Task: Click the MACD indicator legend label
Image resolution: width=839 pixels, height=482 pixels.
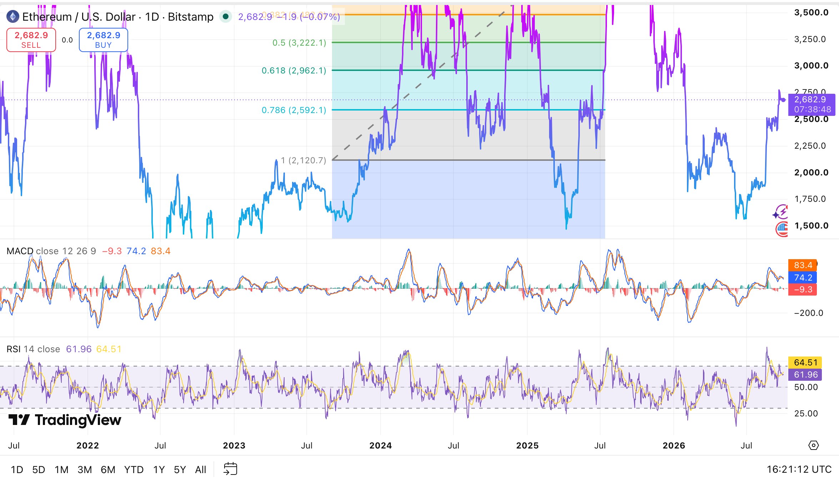Action: pos(20,251)
